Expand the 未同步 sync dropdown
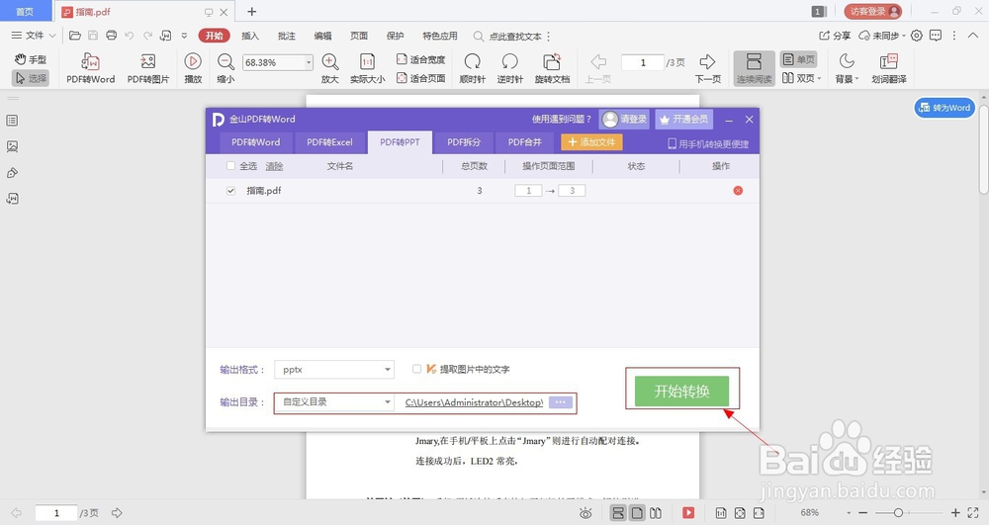 (882, 36)
